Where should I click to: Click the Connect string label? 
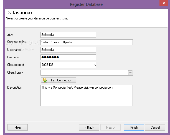click(17, 42)
